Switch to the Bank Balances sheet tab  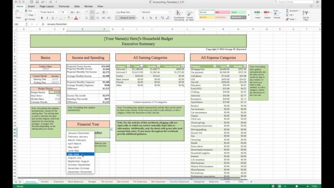coord(76,182)
